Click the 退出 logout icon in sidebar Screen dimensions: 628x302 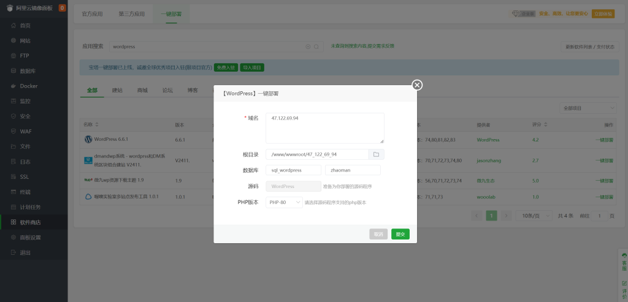(13, 252)
